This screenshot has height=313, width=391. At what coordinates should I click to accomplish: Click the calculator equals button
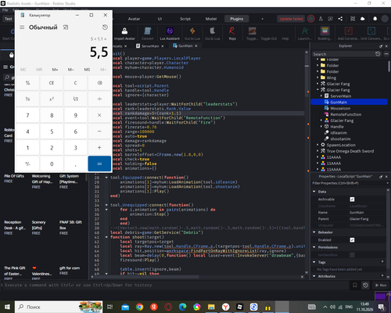[x=99, y=164]
